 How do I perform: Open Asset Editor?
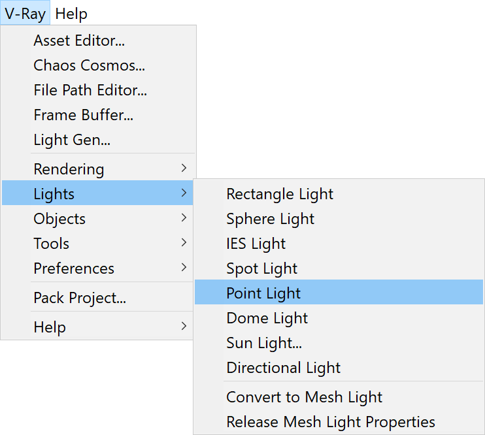[x=97, y=40]
